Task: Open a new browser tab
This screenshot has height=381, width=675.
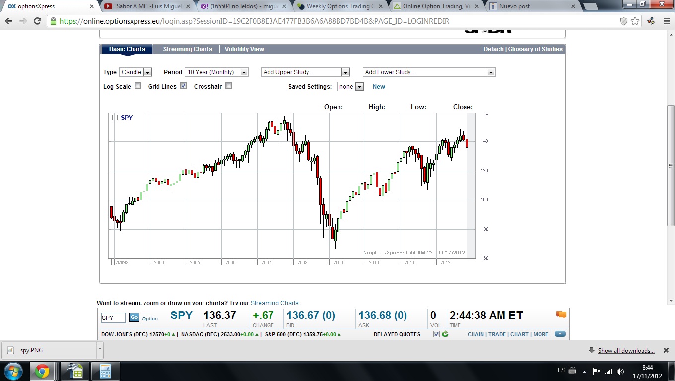Action: coord(590,6)
